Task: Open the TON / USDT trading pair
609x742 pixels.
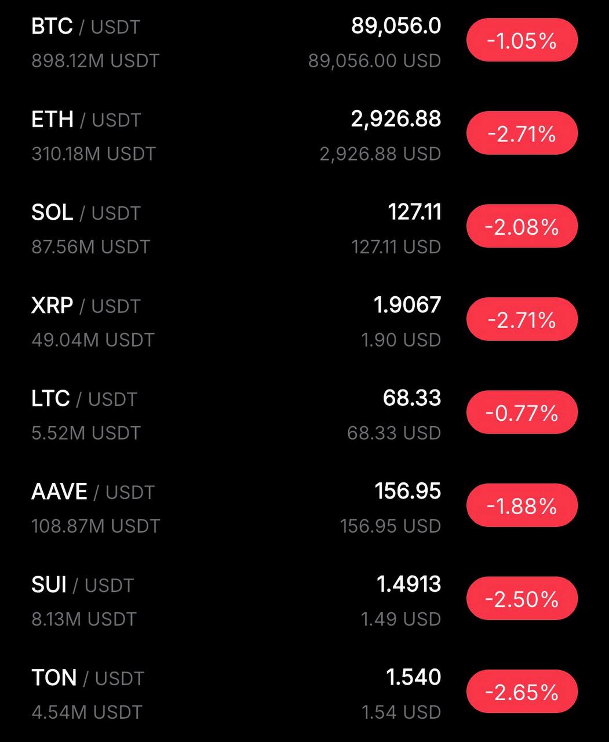Action: click(x=87, y=678)
